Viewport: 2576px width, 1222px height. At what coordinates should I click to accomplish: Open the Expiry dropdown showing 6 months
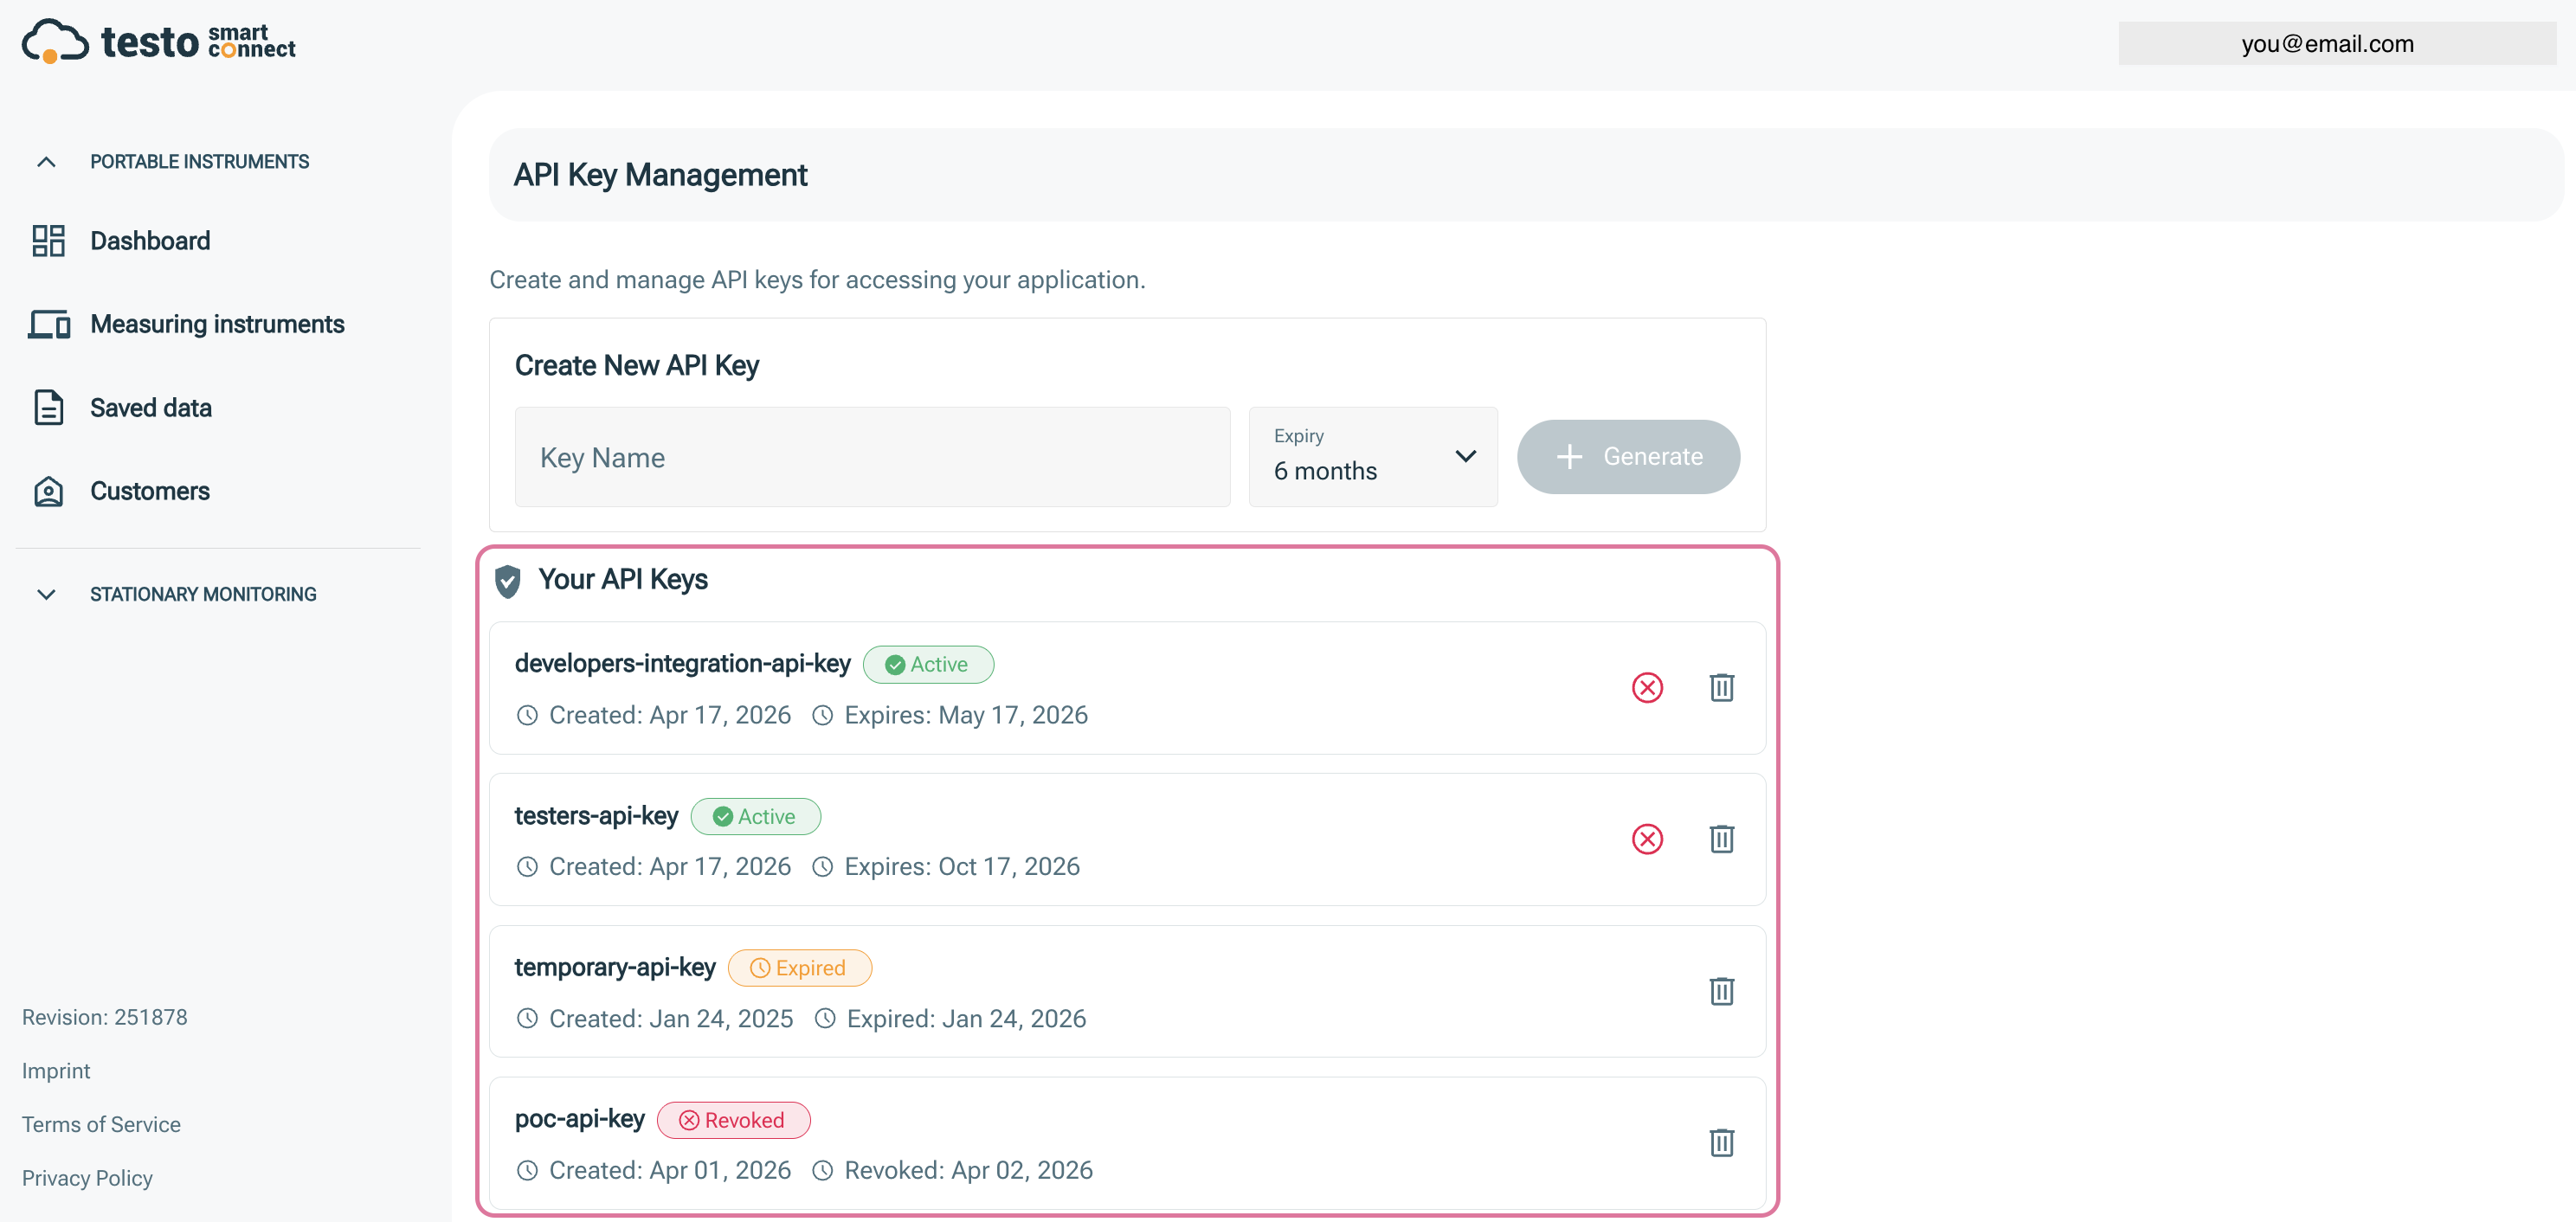tap(1372, 456)
